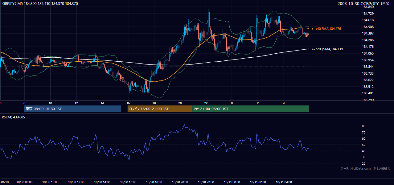394x185 pixels.
Task: Click price axis value 184.176
Action: pos(368,47)
